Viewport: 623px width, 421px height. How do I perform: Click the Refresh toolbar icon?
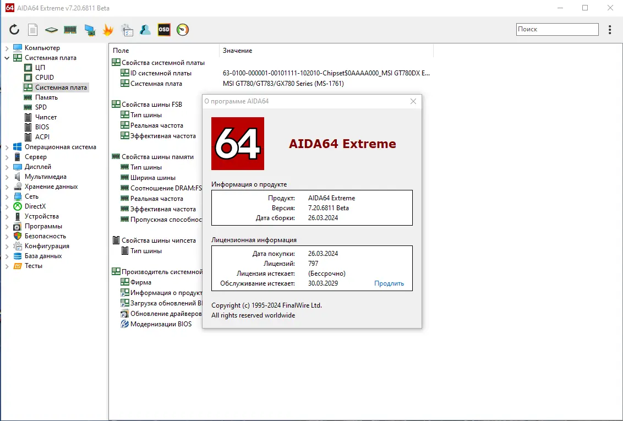pyautogui.click(x=14, y=30)
